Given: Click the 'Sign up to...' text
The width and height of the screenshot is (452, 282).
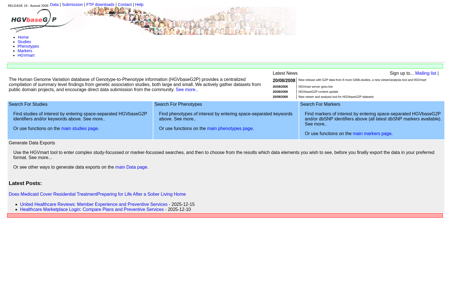Looking at the screenshot, I should coord(402,73).
